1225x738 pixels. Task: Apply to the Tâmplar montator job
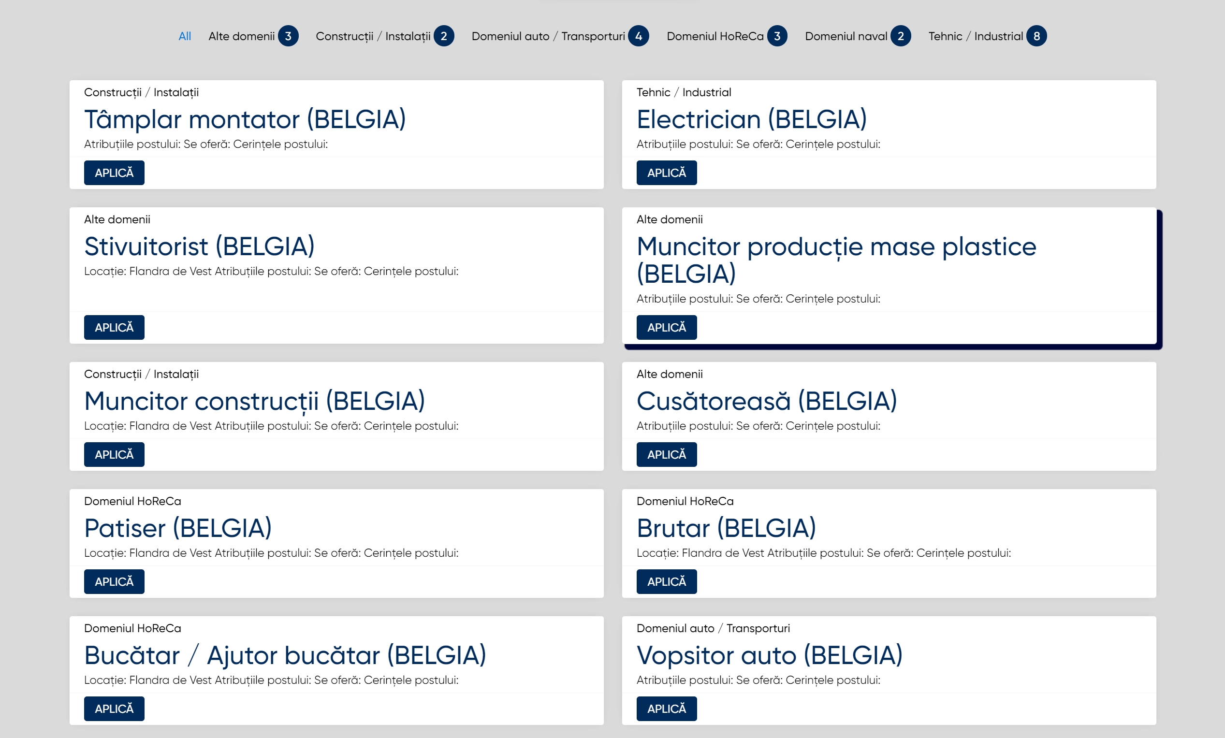click(114, 173)
